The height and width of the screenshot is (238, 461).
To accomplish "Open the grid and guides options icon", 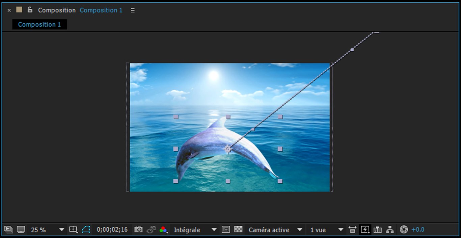I will 73,230.
